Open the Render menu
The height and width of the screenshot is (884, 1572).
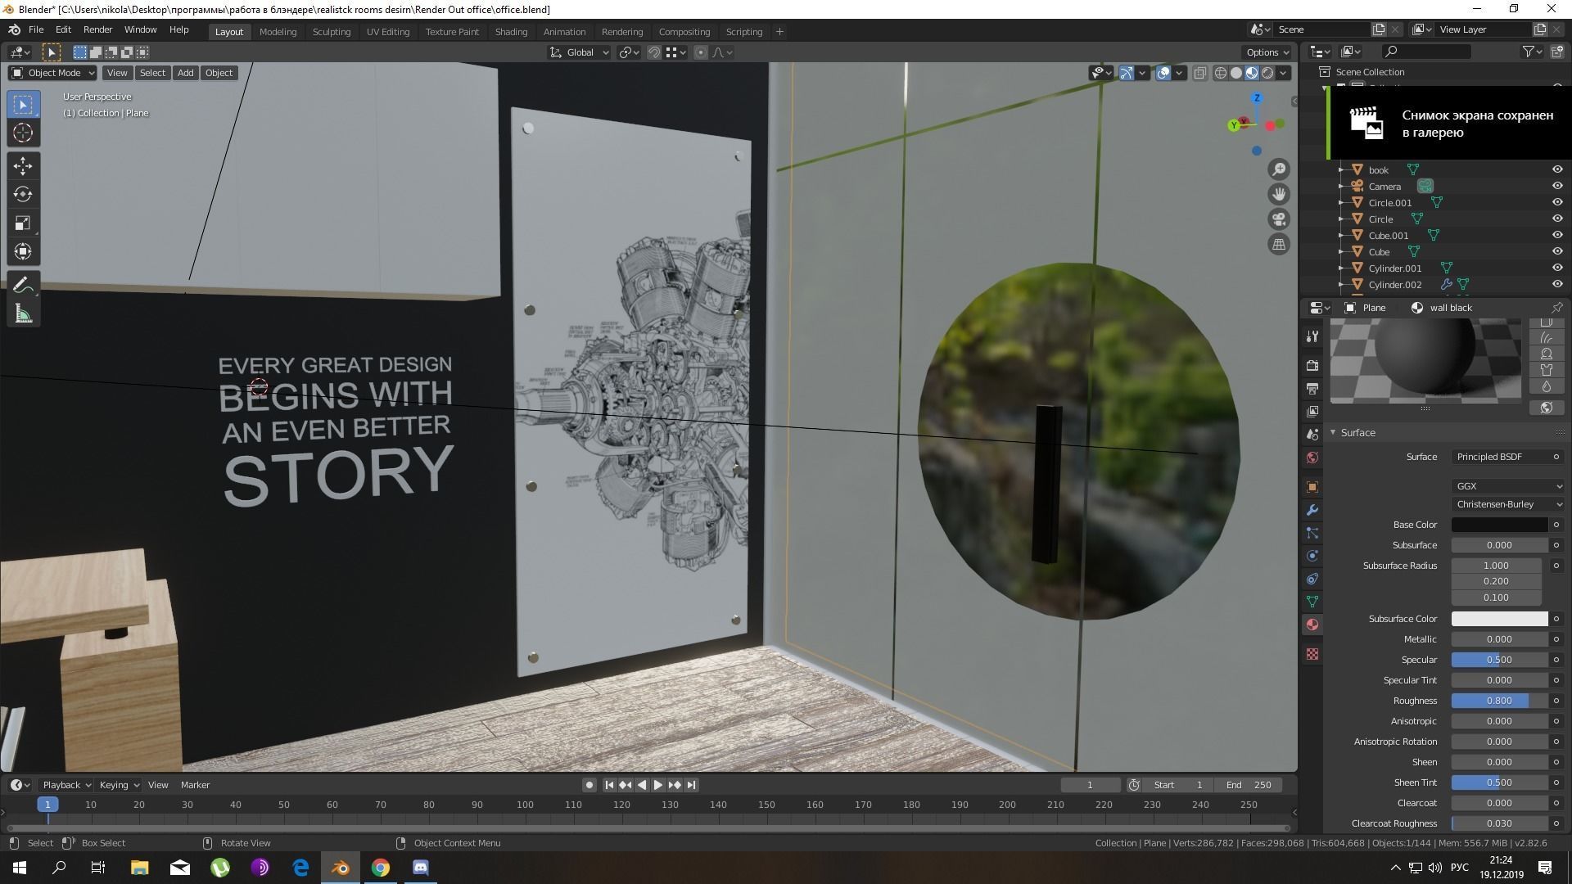click(97, 29)
